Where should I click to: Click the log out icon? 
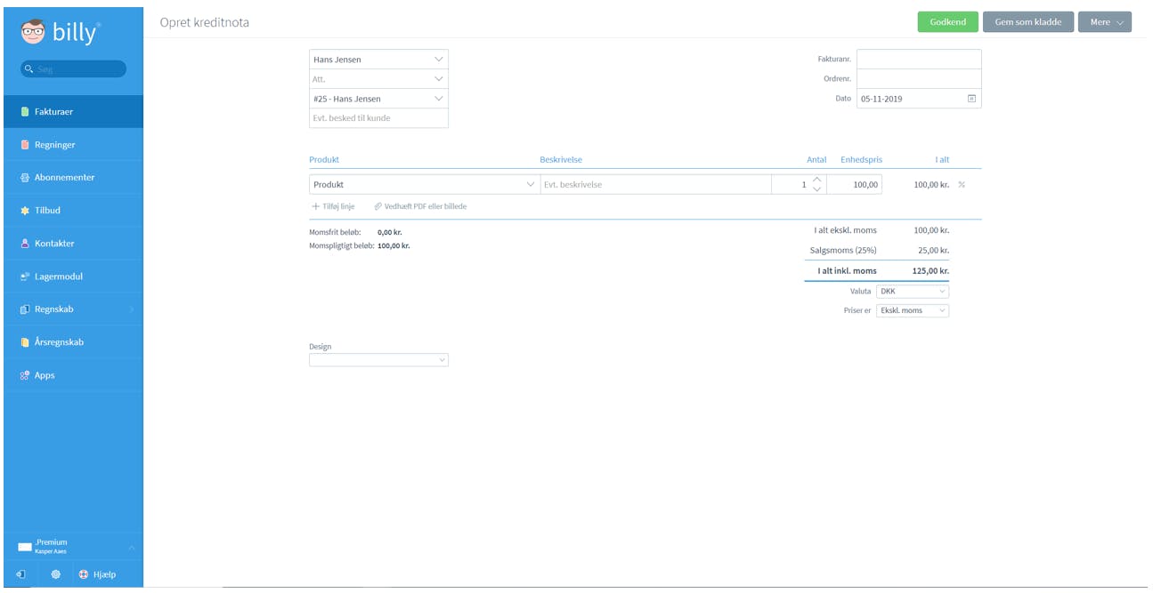21,574
